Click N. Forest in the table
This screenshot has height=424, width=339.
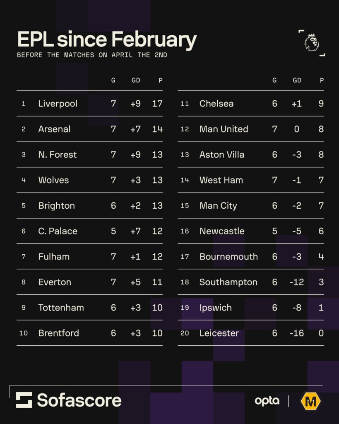click(58, 154)
